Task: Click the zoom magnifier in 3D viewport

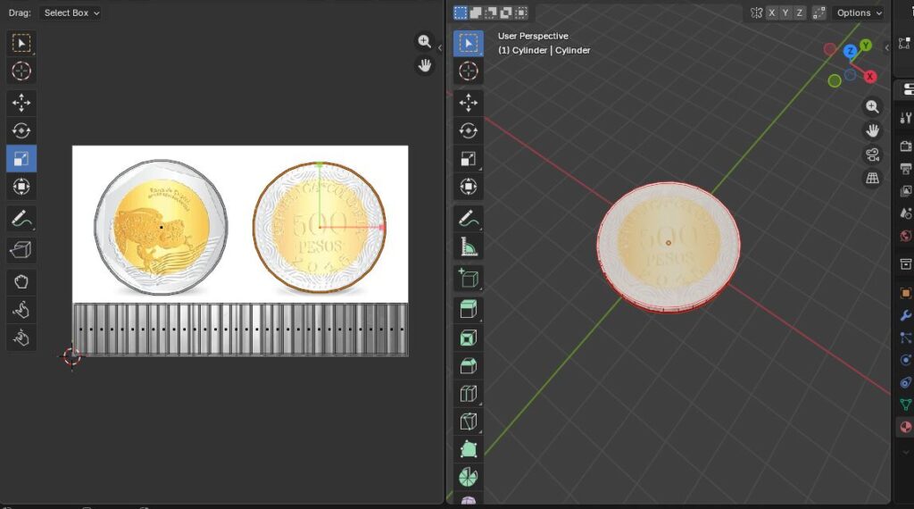Action: click(x=872, y=106)
